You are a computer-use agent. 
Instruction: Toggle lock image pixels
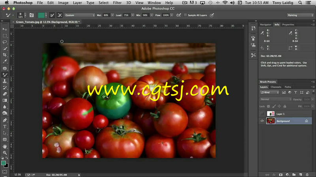(274, 106)
